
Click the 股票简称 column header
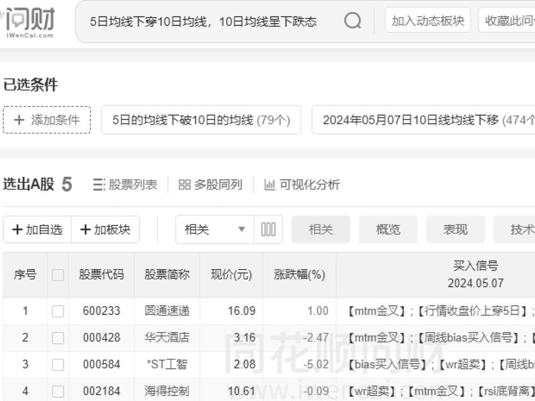coord(167,275)
